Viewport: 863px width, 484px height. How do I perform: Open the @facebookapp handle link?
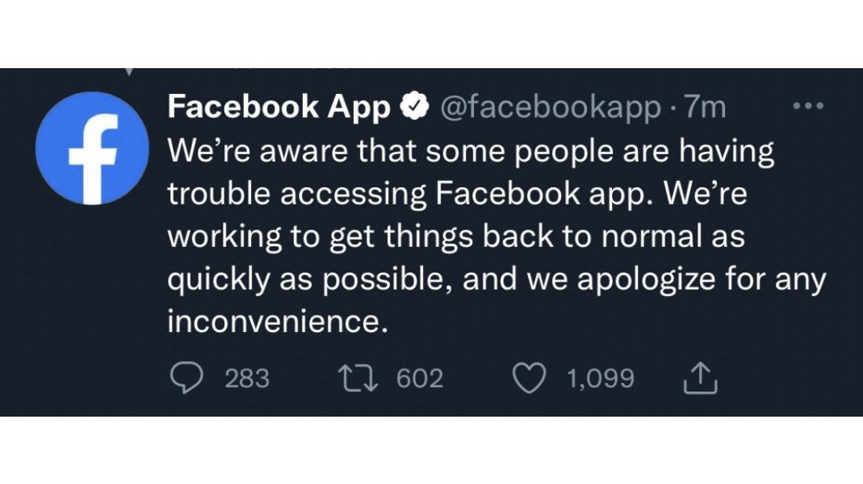tap(551, 109)
